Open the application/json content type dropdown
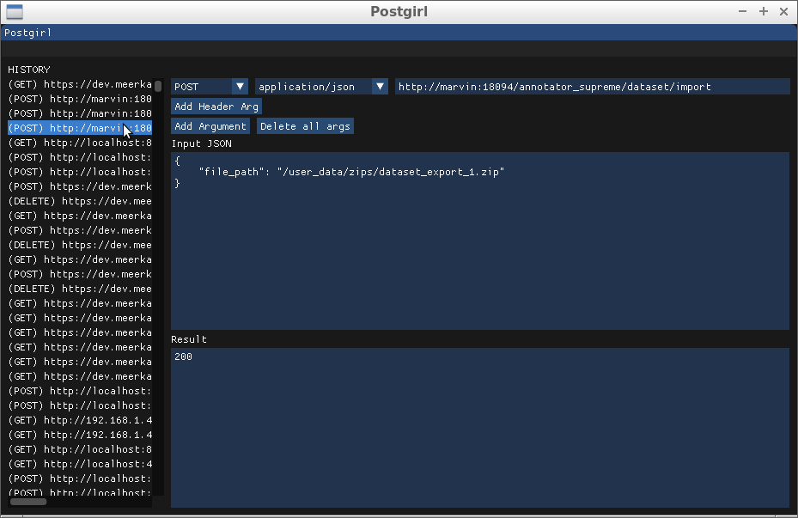Viewport: 798px width, 518px height. point(321,87)
